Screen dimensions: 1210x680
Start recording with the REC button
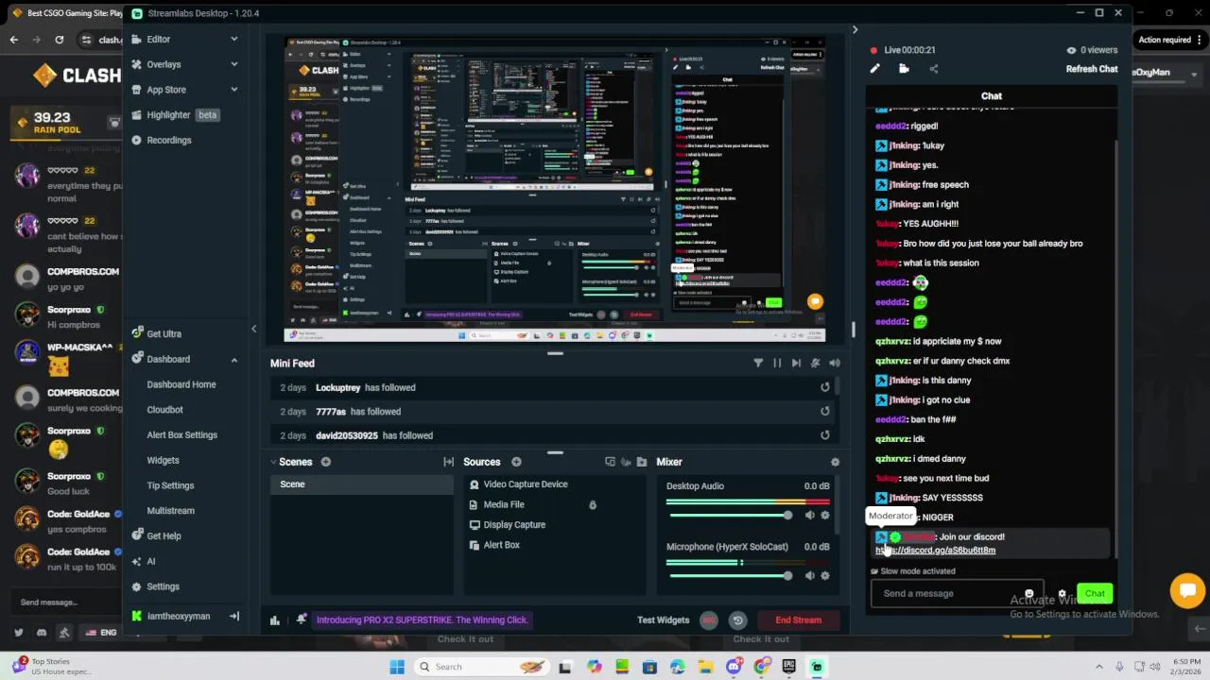tap(709, 620)
